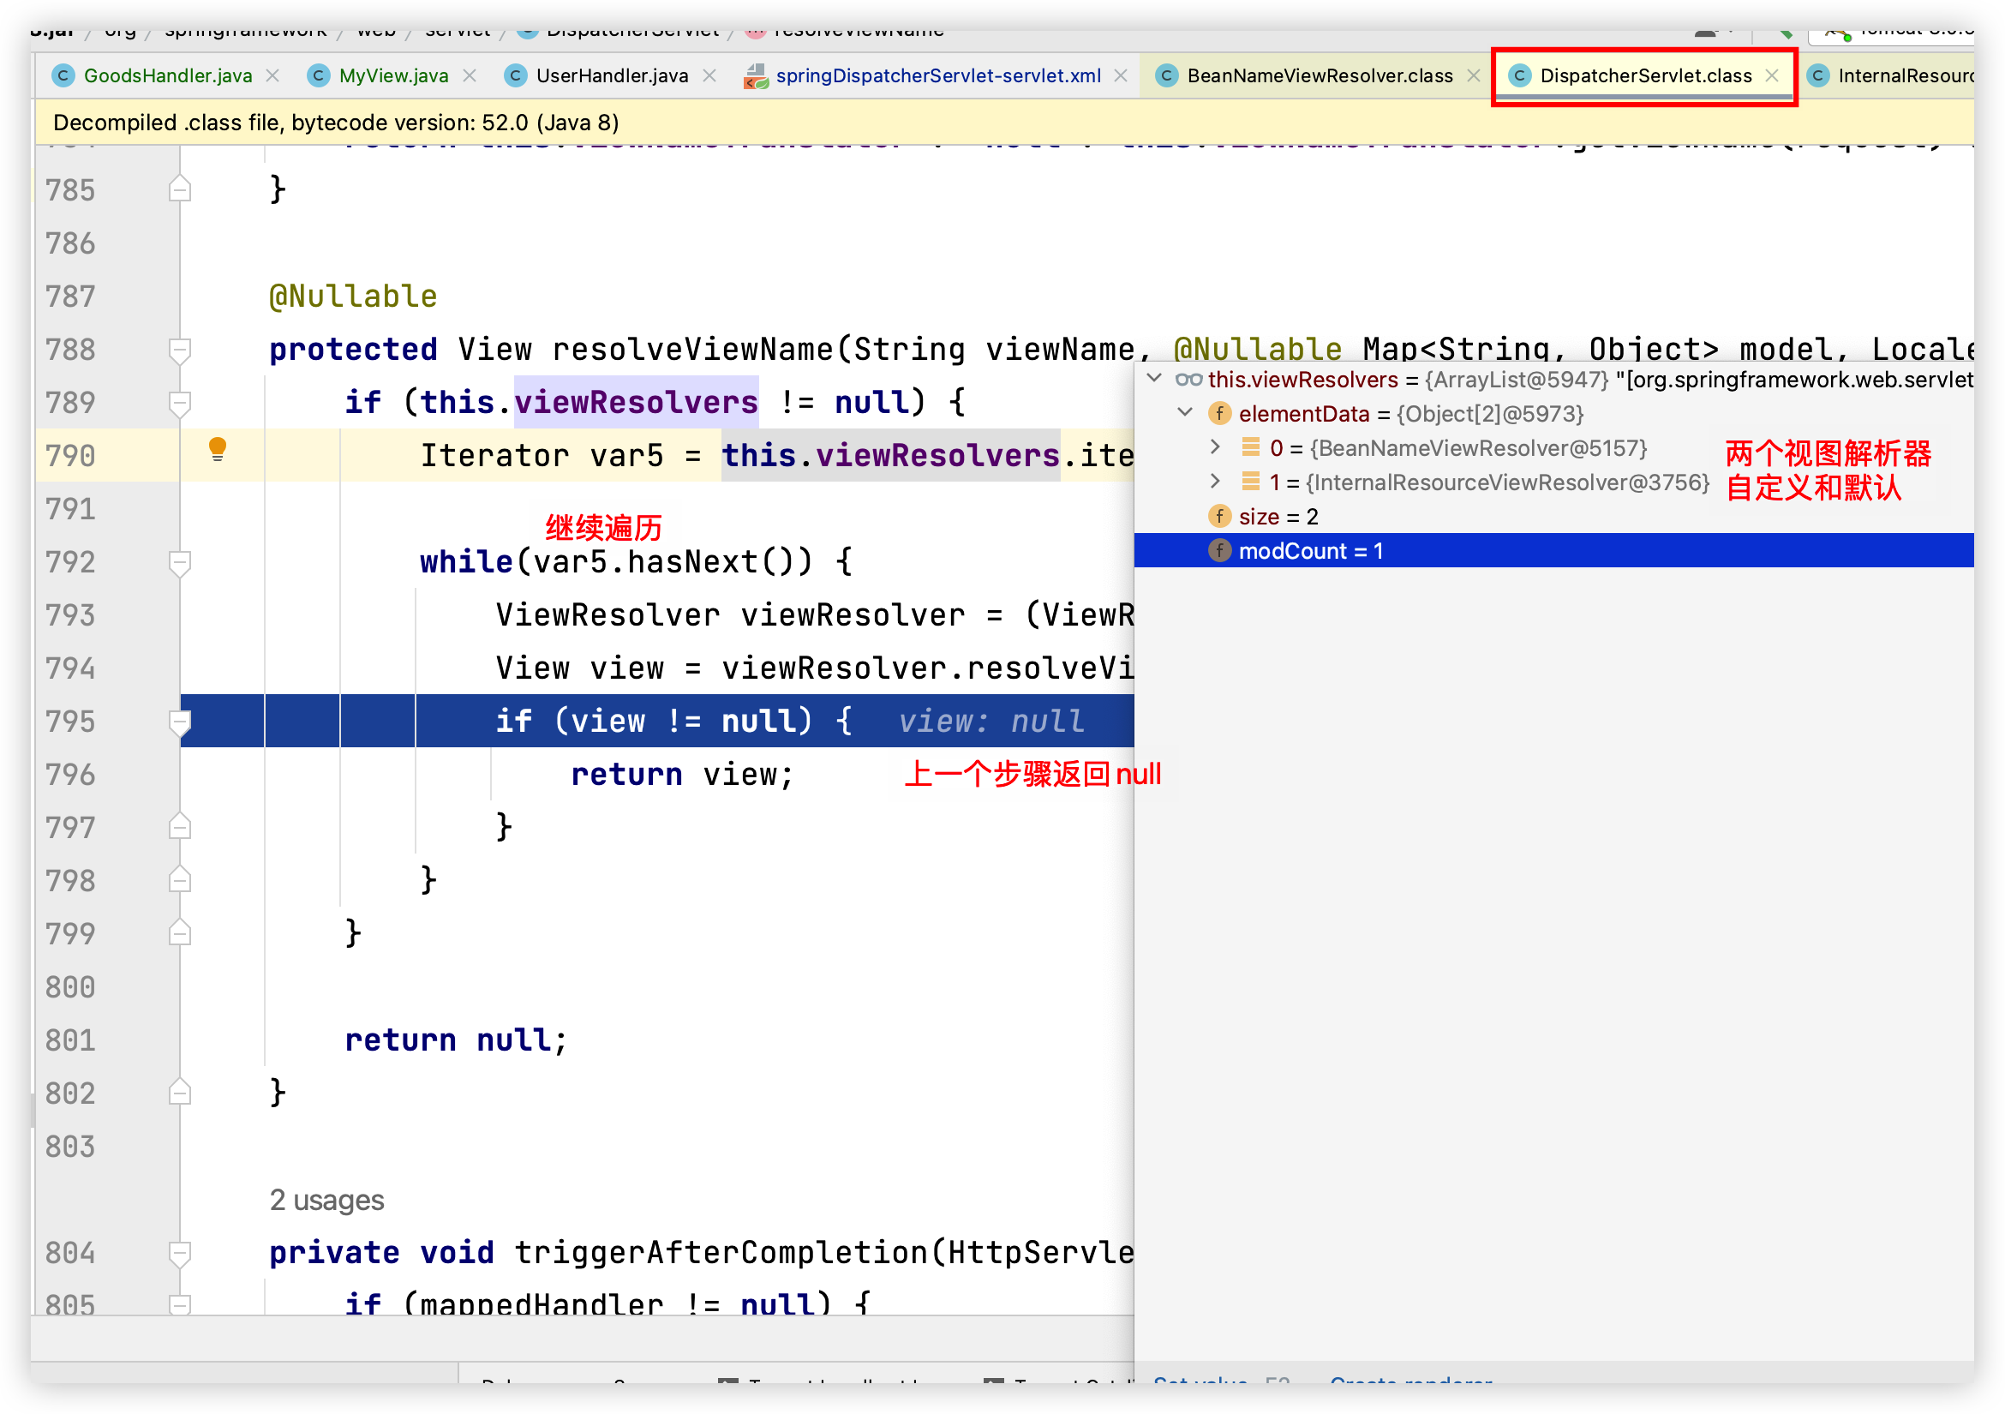Click the 2 usages hint
This screenshot has width=2005, height=1414.
pyautogui.click(x=326, y=1201)
